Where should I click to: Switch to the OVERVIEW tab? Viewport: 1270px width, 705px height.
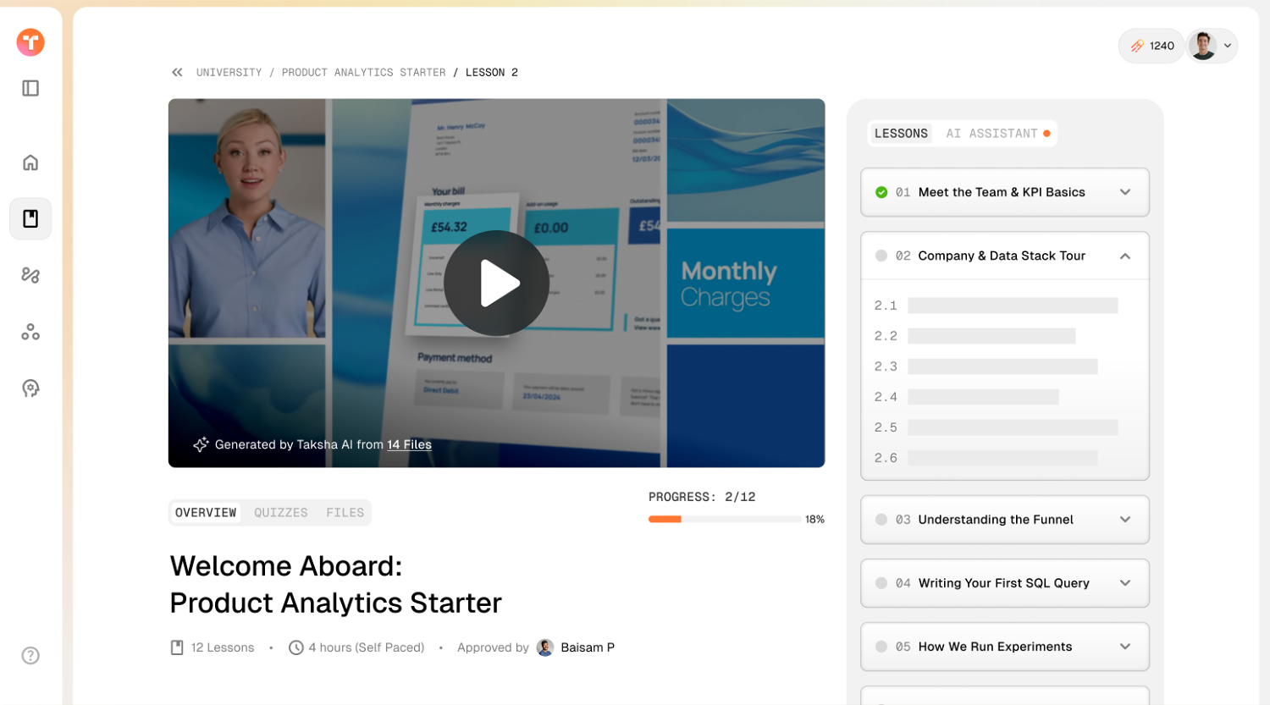point(206,513)
